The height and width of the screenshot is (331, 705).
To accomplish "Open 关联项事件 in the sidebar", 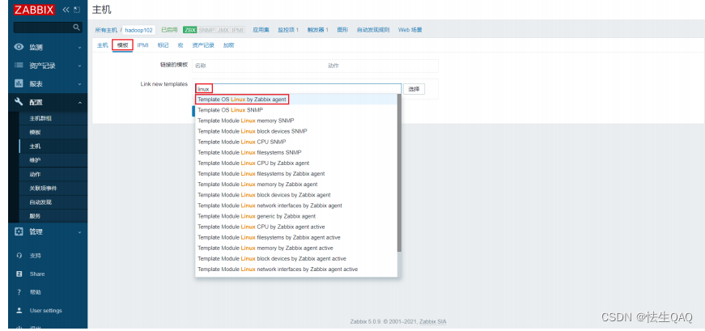I will click(x=43, y=188).
